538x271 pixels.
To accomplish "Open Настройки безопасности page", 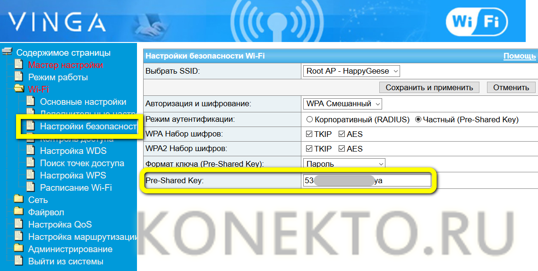I will (88, 126).
